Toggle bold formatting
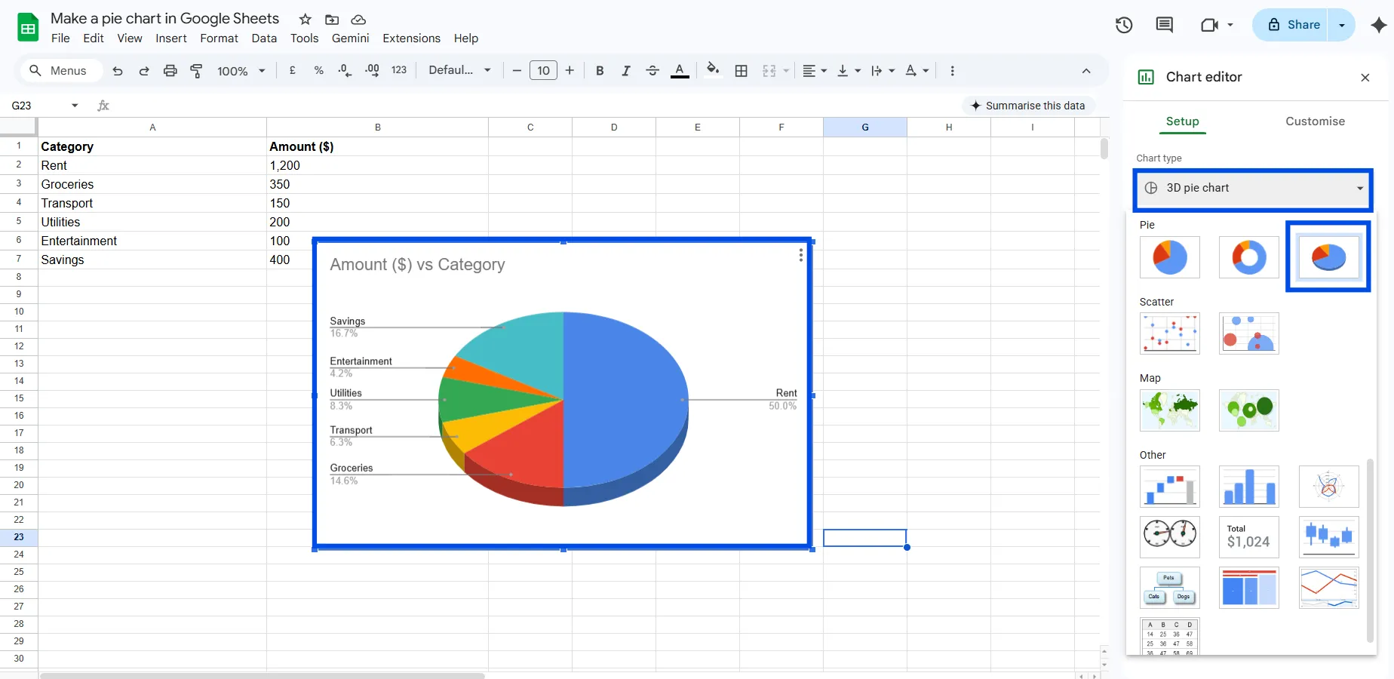This screenshot has width=1394, height=679. tap(600, 71)
